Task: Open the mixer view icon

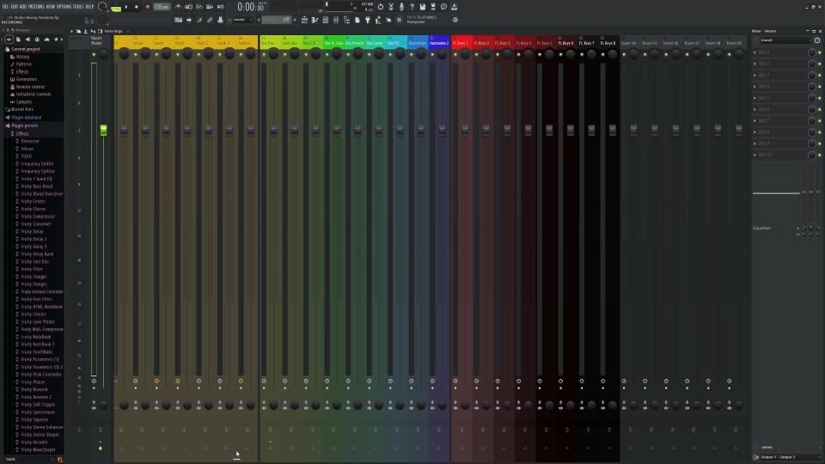Action: click(x=336, y=20)
